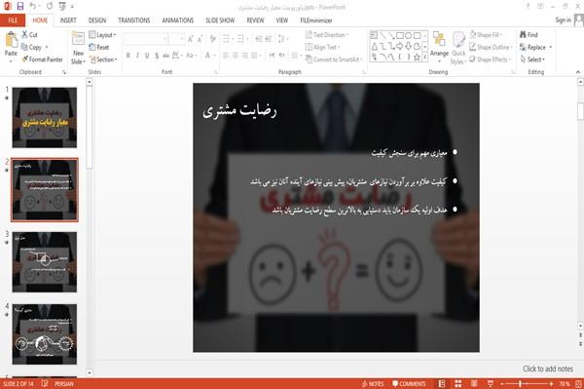Viewport: 584px width, 389px height.
Task: Select slide 4 thumbnail
Action: [x=45, y=334]
